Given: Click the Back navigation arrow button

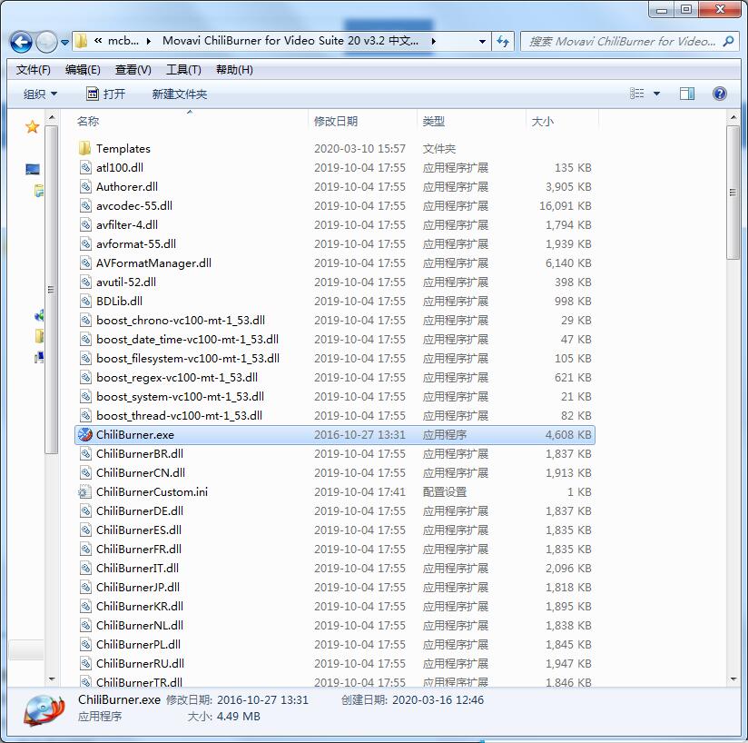Looking at the screenshot, I should pyautogui.click(x=22, y=42).
